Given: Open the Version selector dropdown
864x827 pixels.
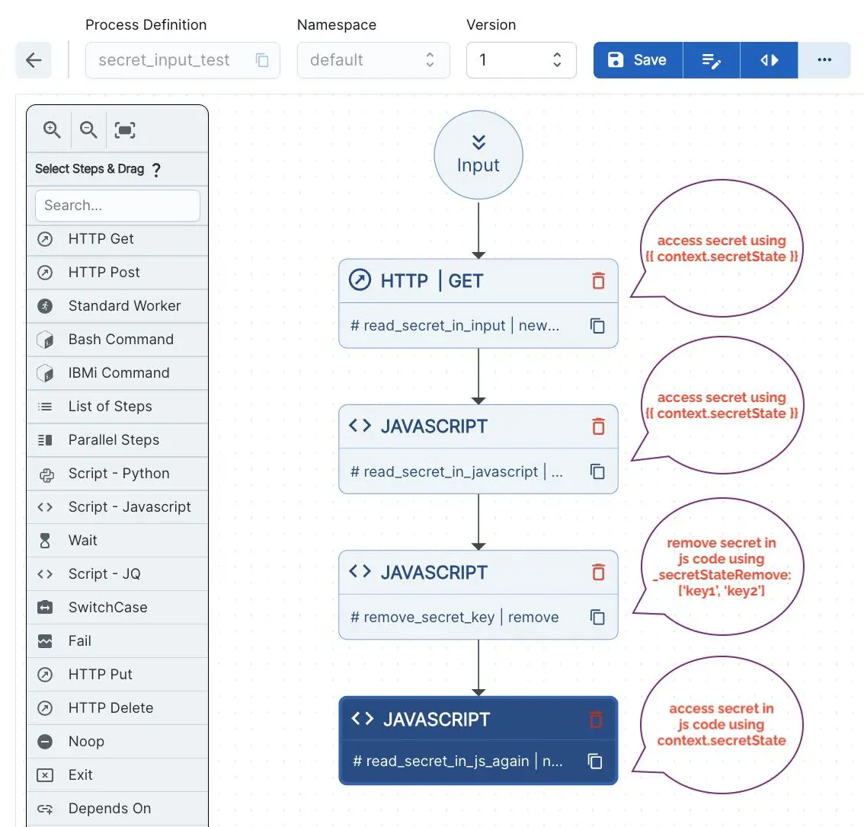Looking at the screenshot, I should tap(520, 60).
